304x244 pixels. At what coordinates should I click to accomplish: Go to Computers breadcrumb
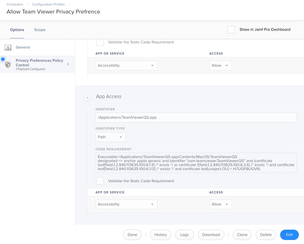(15, 4)
